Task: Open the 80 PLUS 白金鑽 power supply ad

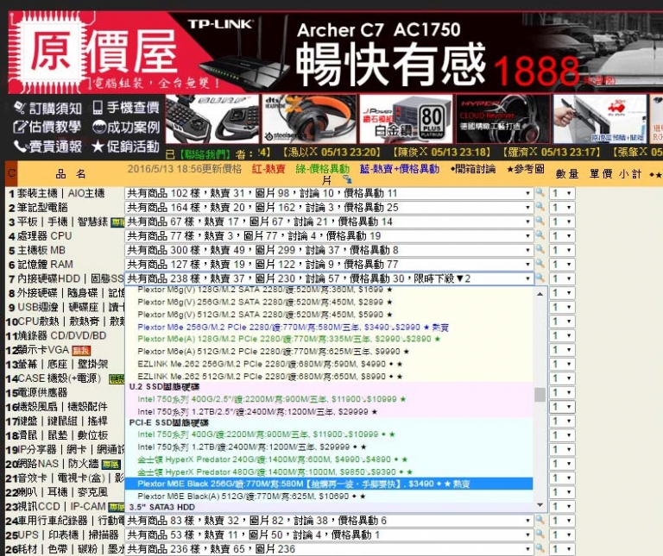Action: pos(406,119)
